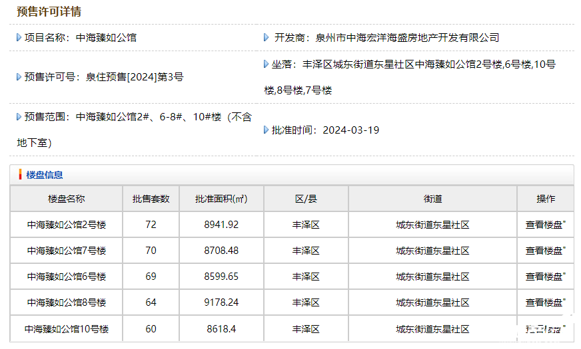The image size is (581, 349).
Task: Select the cell 中海臻如公馆10号楼
Action: coord(67,329)
